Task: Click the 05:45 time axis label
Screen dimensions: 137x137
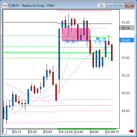Action: pos(48,132)
